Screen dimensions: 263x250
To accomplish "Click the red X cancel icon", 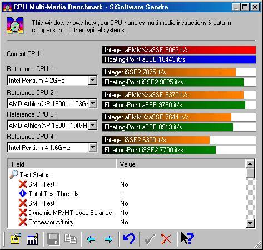I will pos(166,239).
